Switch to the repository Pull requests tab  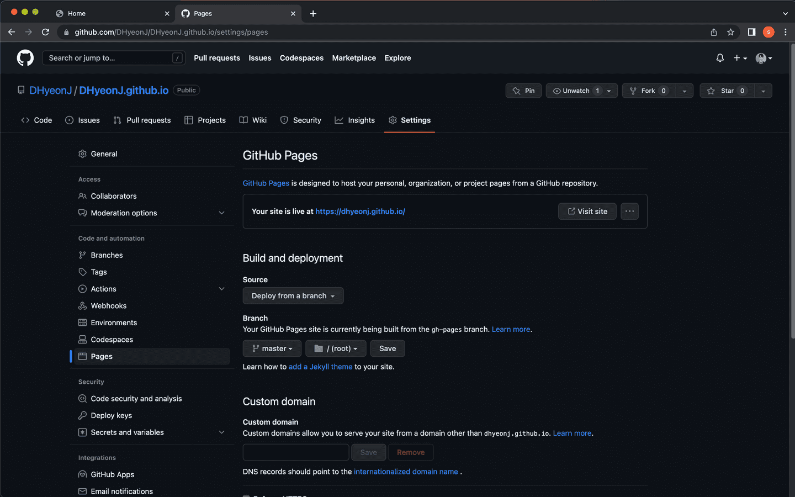142,120
